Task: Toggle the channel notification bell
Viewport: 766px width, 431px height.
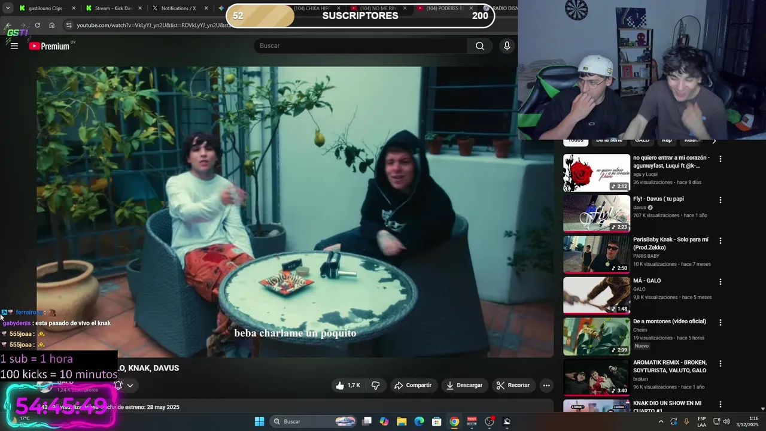Action: coord(118,386)
